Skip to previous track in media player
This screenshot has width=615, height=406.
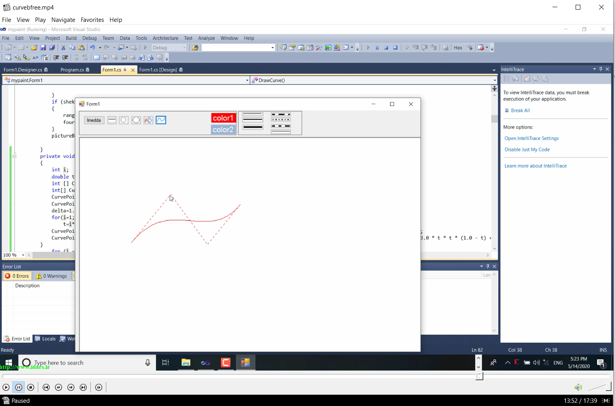click(46, 387)
